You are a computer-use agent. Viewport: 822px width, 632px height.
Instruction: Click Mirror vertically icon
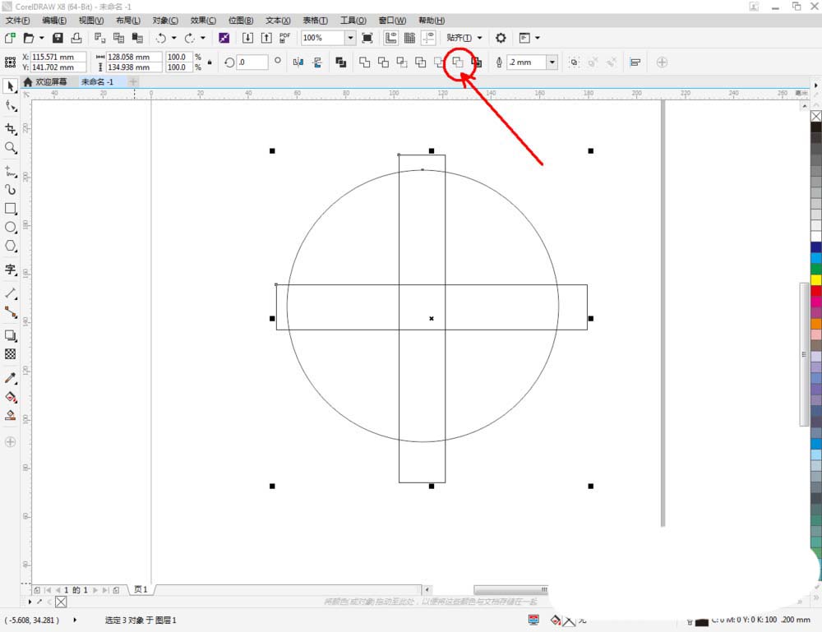click(317, 62)
